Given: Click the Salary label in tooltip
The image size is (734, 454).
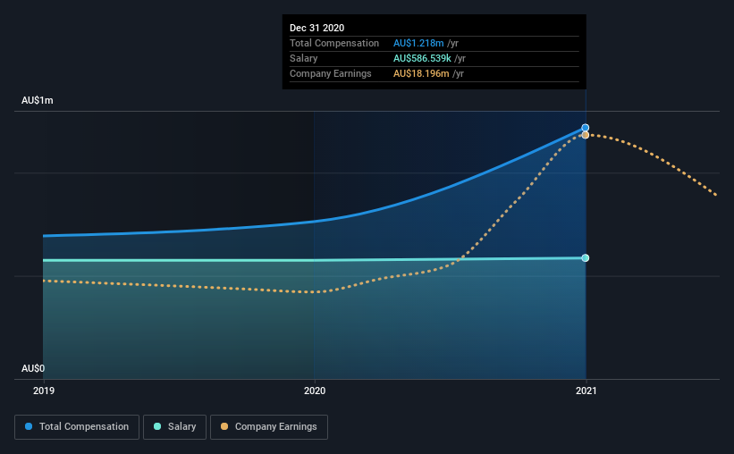Looking at the screenshot, I should [303, 58].
